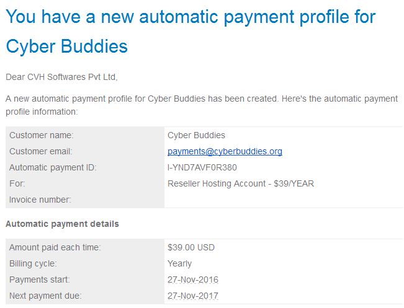Click the Customer name label
404x308 pixels.
pyautogui.click(x=42, y=135)
